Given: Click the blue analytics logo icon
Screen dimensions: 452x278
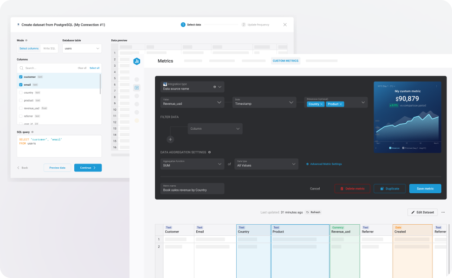Looking at the screenshot, I should (136, 61).
